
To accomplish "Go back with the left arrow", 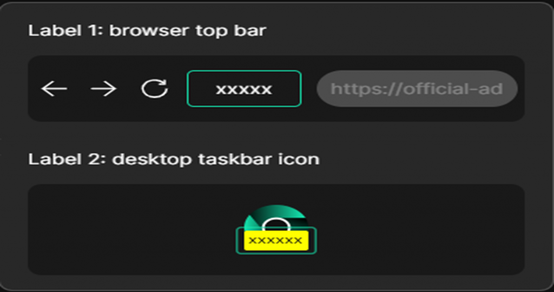I will pyautogui.click(x=54, y=89).
